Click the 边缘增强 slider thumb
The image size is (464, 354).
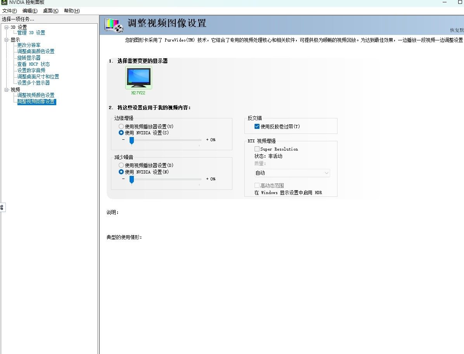click(x=132, y=141)
